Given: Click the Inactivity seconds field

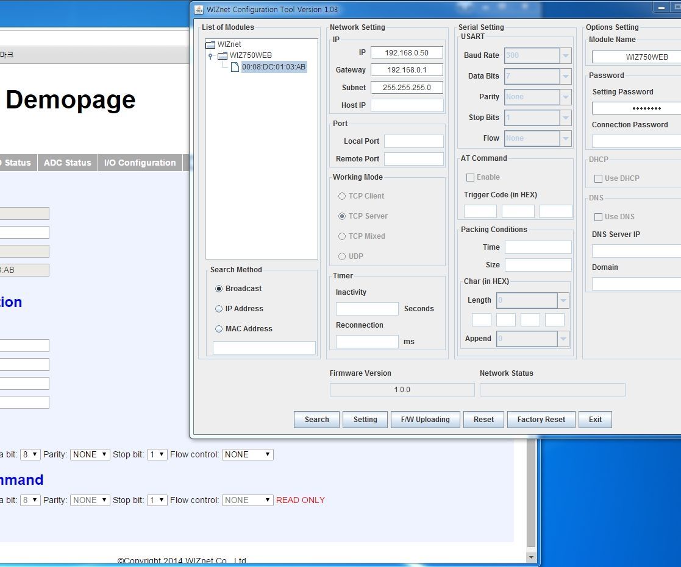Looking at the screenshot, I should tap(367, 309).
